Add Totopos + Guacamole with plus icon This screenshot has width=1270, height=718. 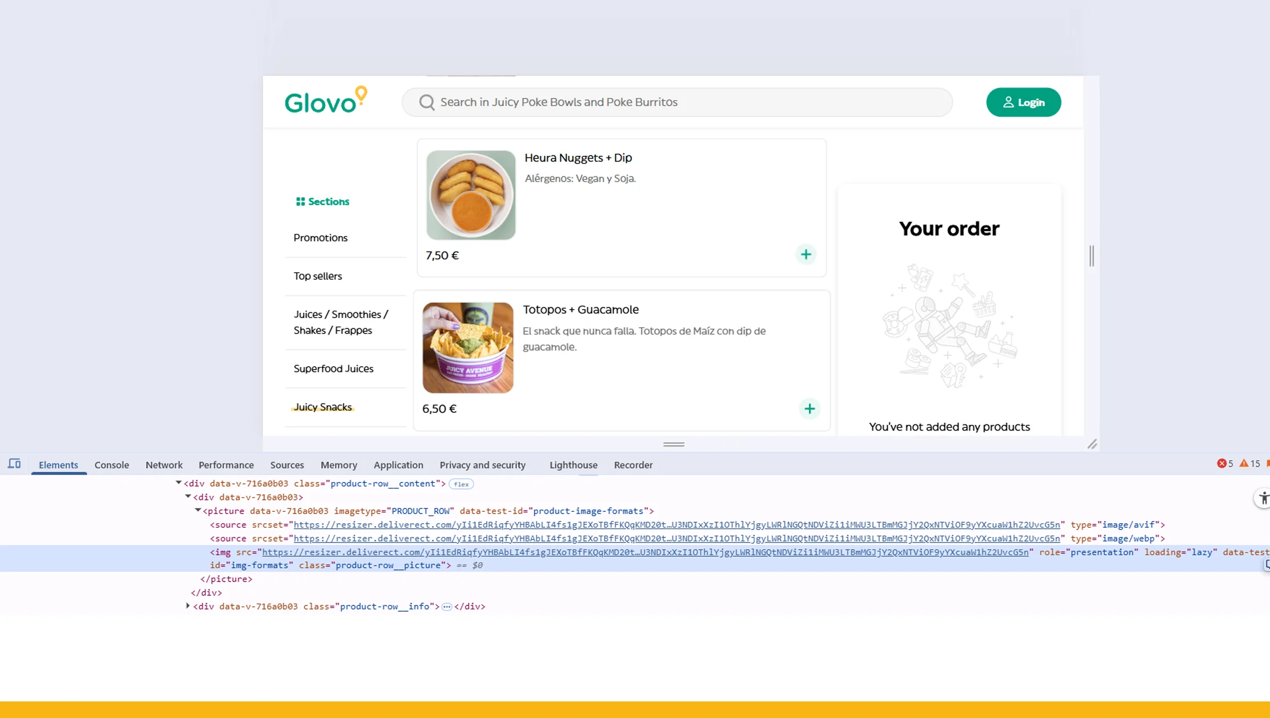(x=809, y=409)
